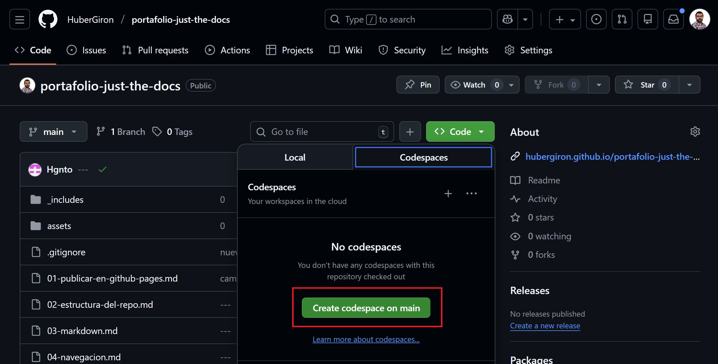Toggle Watch for this repository
The width and height of the screenshot is (718, 364).
click(474, 85)
